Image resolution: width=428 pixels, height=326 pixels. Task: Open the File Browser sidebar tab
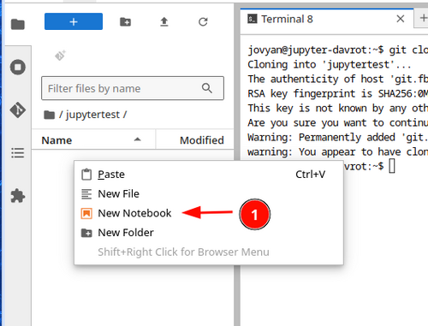[x=18, y=24]
